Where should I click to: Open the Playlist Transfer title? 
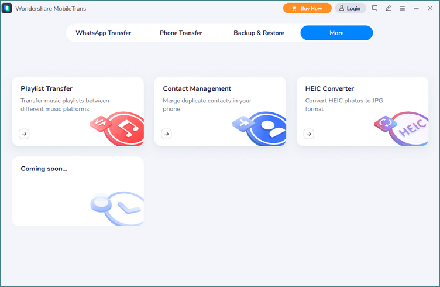[47, 89]
